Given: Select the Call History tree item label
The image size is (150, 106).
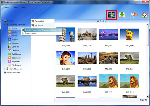Looking at the screenshot, I should [16, 54].
